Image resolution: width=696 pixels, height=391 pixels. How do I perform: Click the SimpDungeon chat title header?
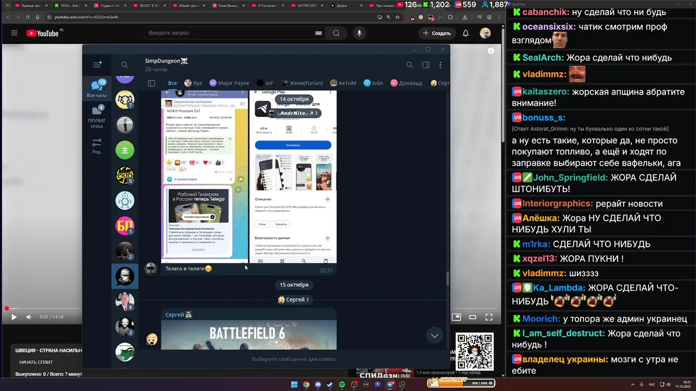pyautogui.click(x=166, y=61)
